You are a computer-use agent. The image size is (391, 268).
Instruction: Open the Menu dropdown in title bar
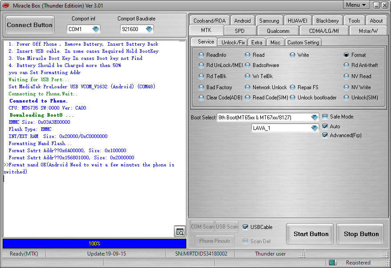(356, 5)
